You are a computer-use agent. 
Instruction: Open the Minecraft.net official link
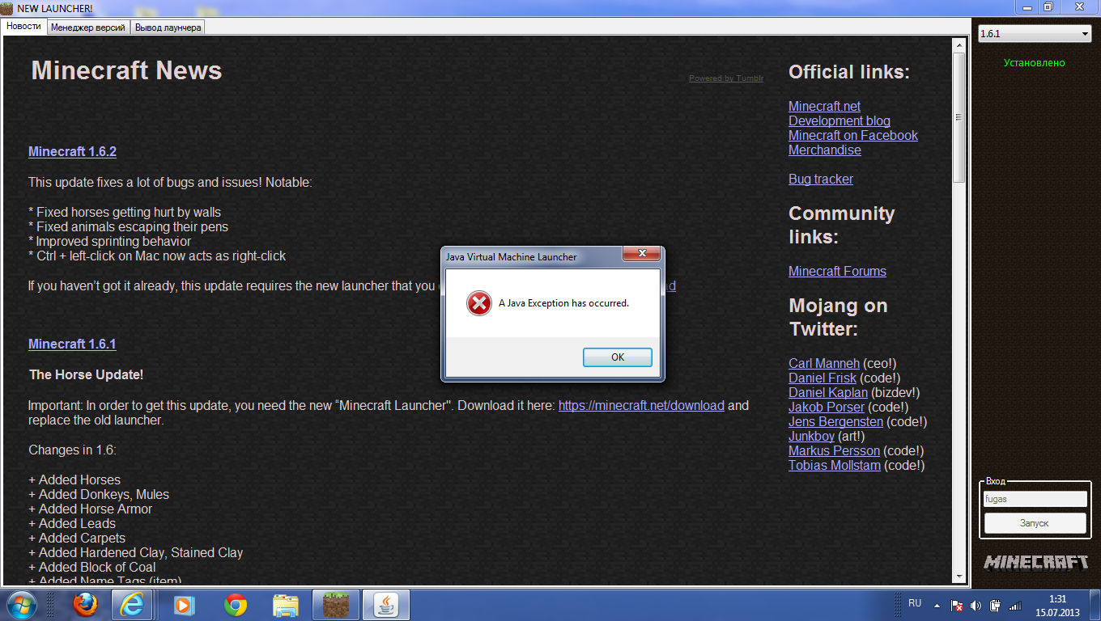point(824,106)
